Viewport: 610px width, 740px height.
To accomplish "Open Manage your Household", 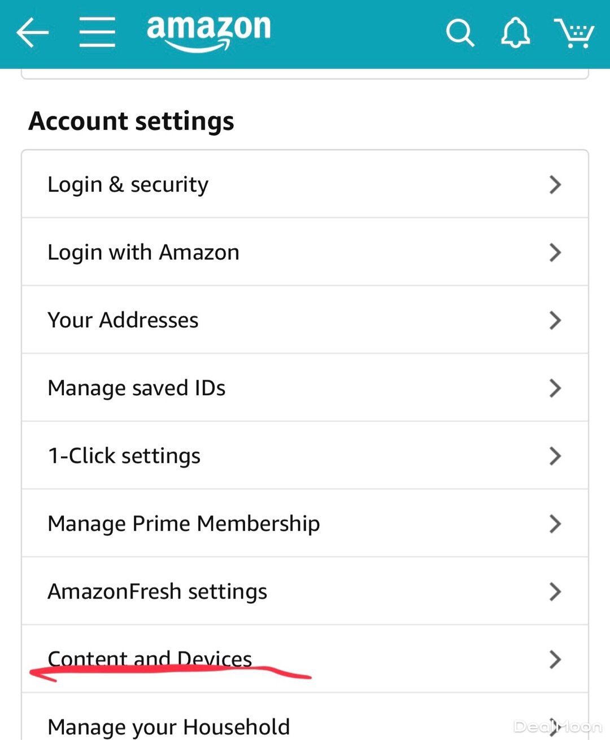I will [x=169, y=726].
